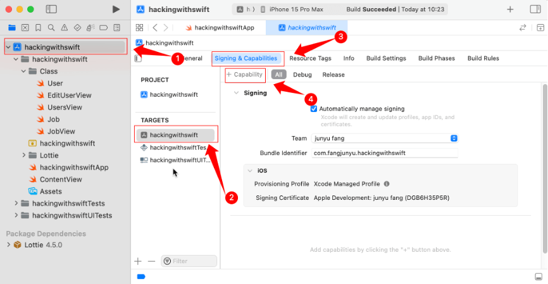Select the hackingwithswift app target
The image size is (548, 284).
175,135
